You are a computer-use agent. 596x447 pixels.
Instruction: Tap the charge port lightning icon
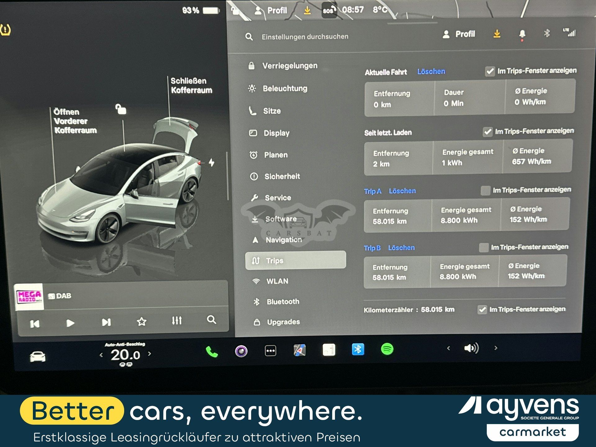point(211,162)
